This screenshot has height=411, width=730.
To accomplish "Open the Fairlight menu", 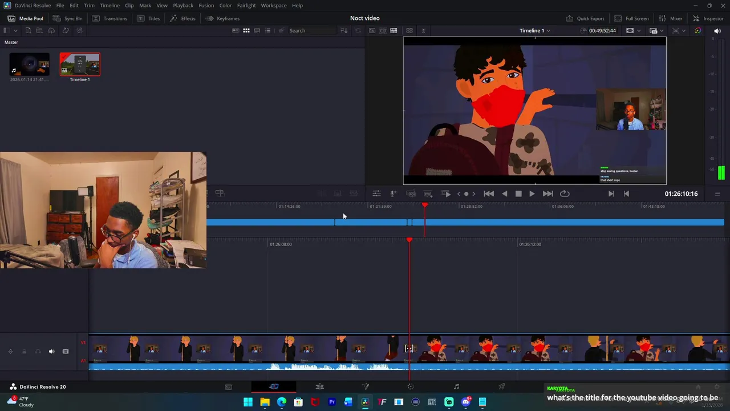I will tap(246, 5).
